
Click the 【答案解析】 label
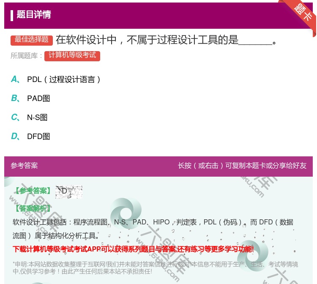pos(33,208)
